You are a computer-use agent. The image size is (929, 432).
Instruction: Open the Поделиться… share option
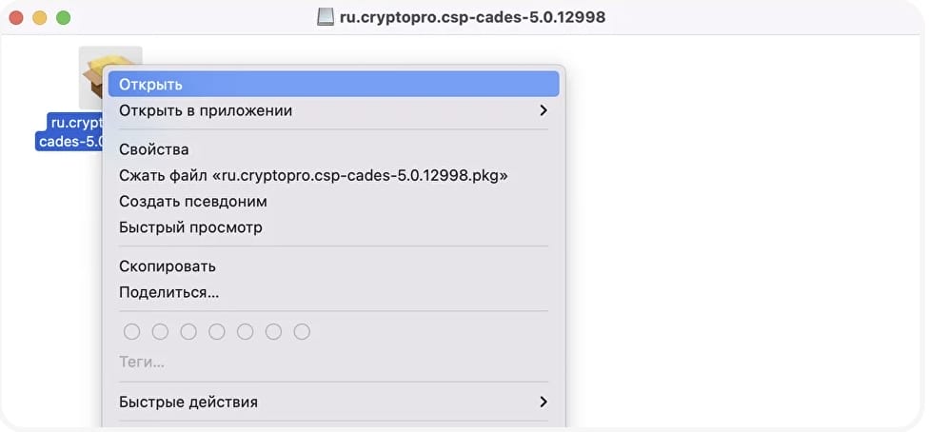click(x=168, y=292)
